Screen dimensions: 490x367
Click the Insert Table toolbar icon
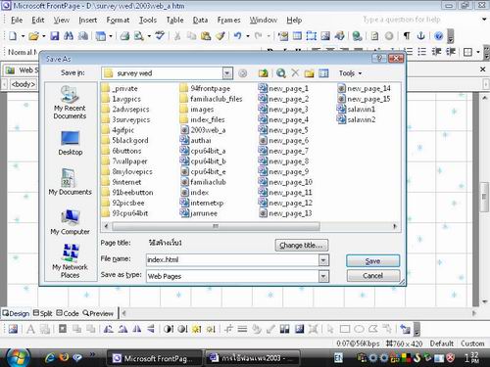pyautogui.click(x=297, y=36)
